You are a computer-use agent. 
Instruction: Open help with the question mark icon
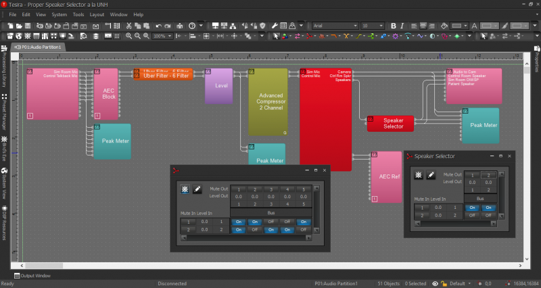(192, 26)
